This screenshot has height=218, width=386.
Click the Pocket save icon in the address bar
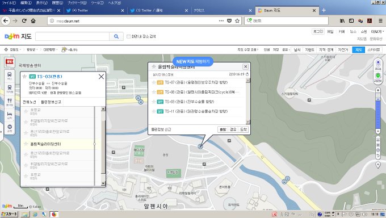tap(229, 21)
